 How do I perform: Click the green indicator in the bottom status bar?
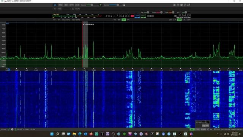tap(192, 129)
